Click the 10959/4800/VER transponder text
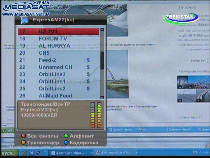This screenshot has width=210, height=158. (39, 115)
